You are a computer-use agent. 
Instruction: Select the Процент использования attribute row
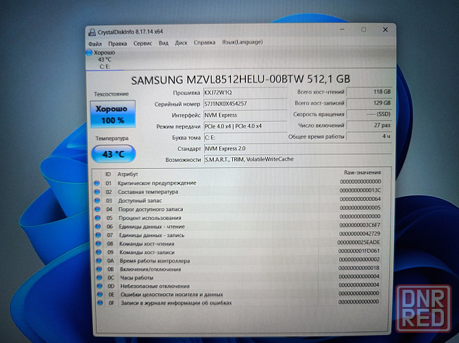(238, 217)
